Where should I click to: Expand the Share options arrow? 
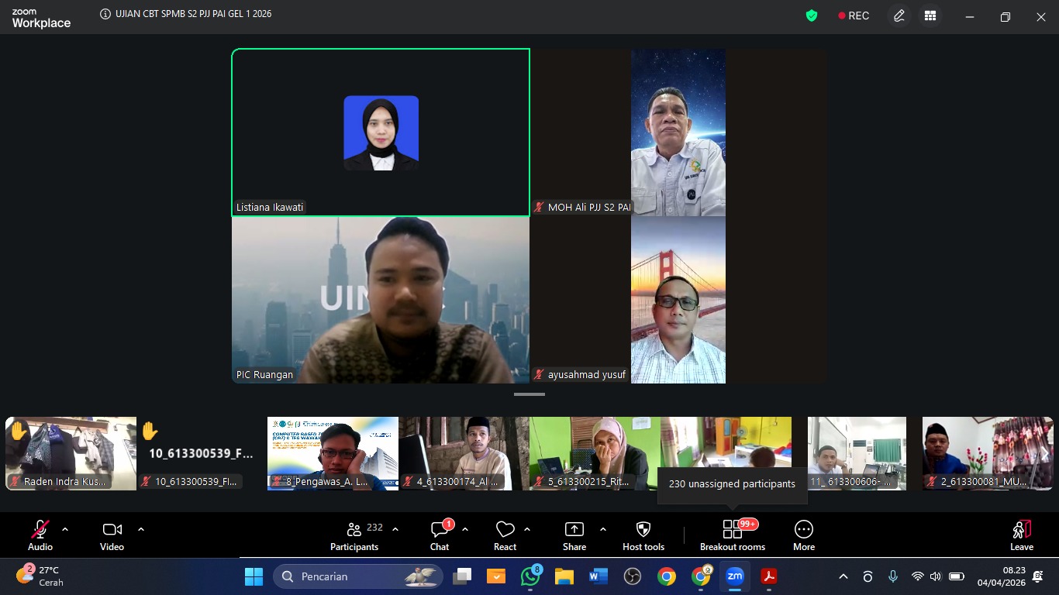[603, 529]
